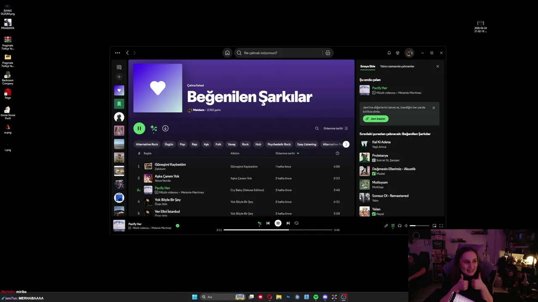Open the artist link Nova Norda
Screen dimensions: 538x302
[163, 181]
